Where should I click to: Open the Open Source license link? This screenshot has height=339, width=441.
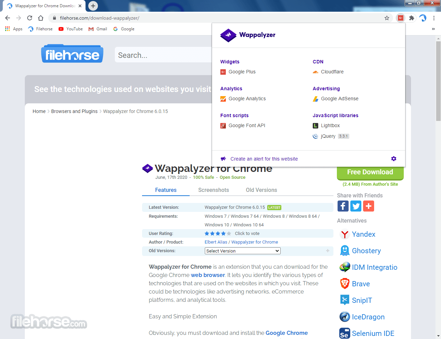(232, 177)
